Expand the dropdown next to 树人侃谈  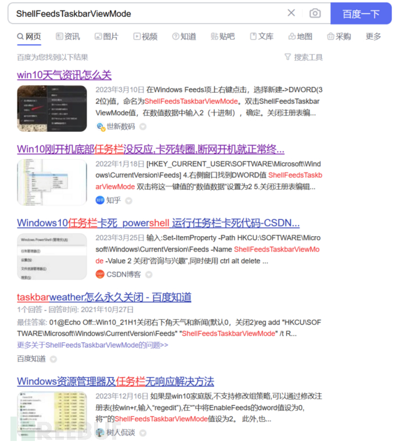click(x=143, y=433)
